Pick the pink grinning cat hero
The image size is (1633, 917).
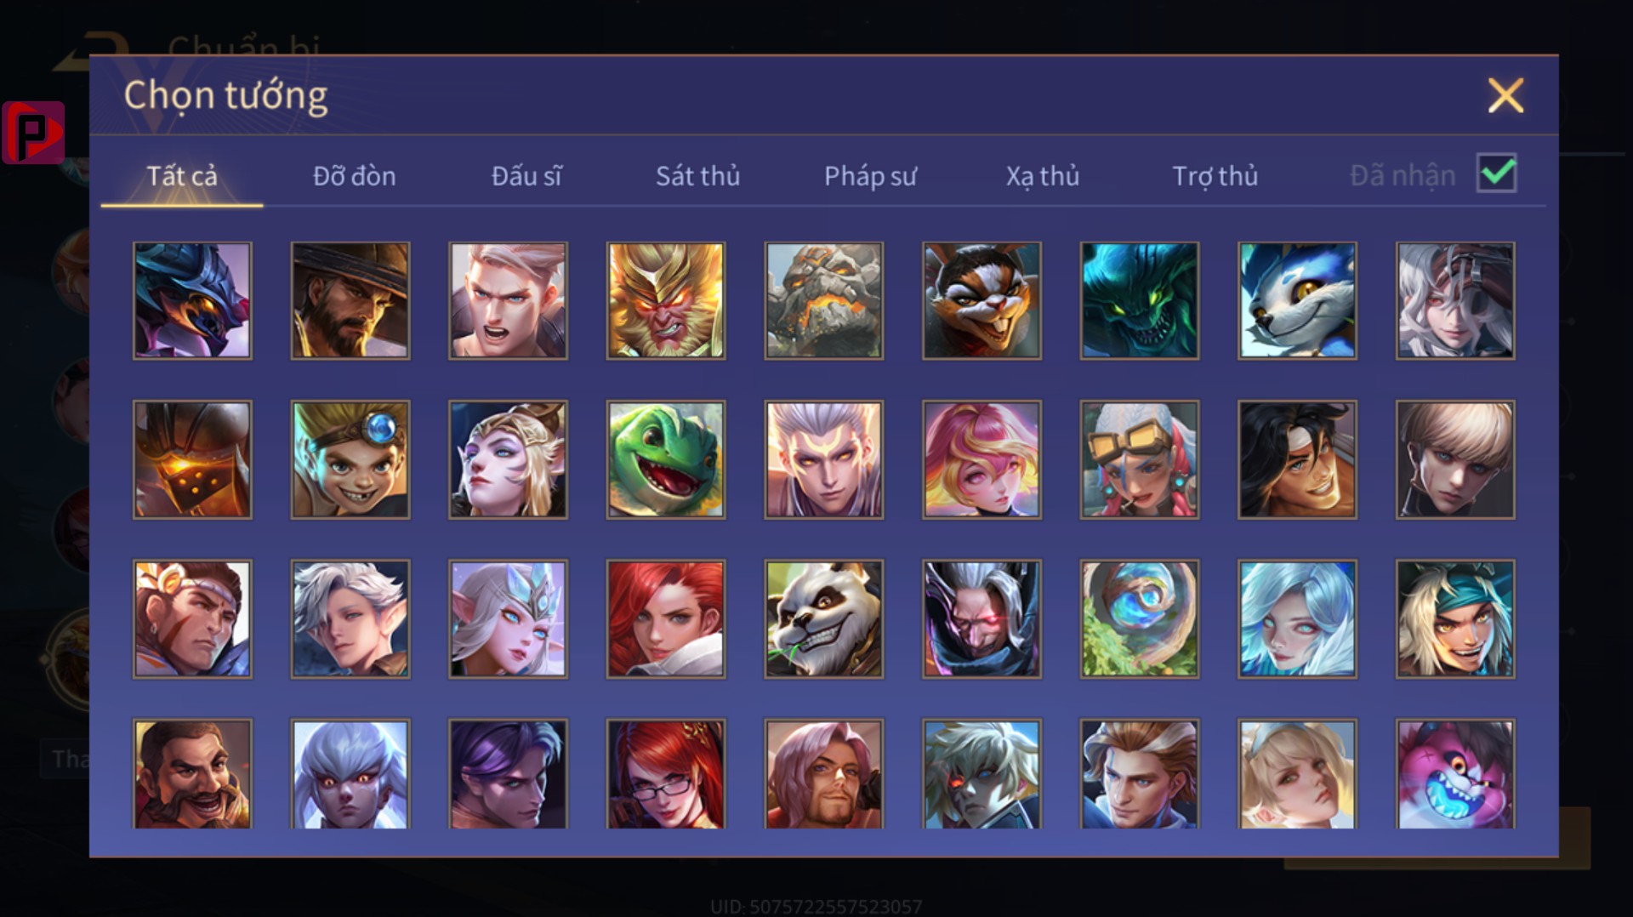(x=1455, y=774)
